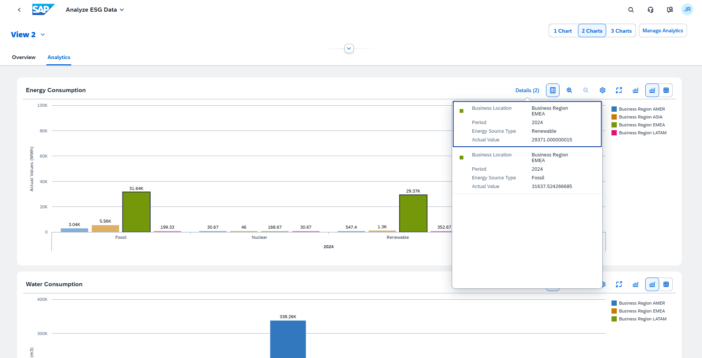Switch Water Consumption to table view
702x358 pixels.
click(x=666, y=284)
